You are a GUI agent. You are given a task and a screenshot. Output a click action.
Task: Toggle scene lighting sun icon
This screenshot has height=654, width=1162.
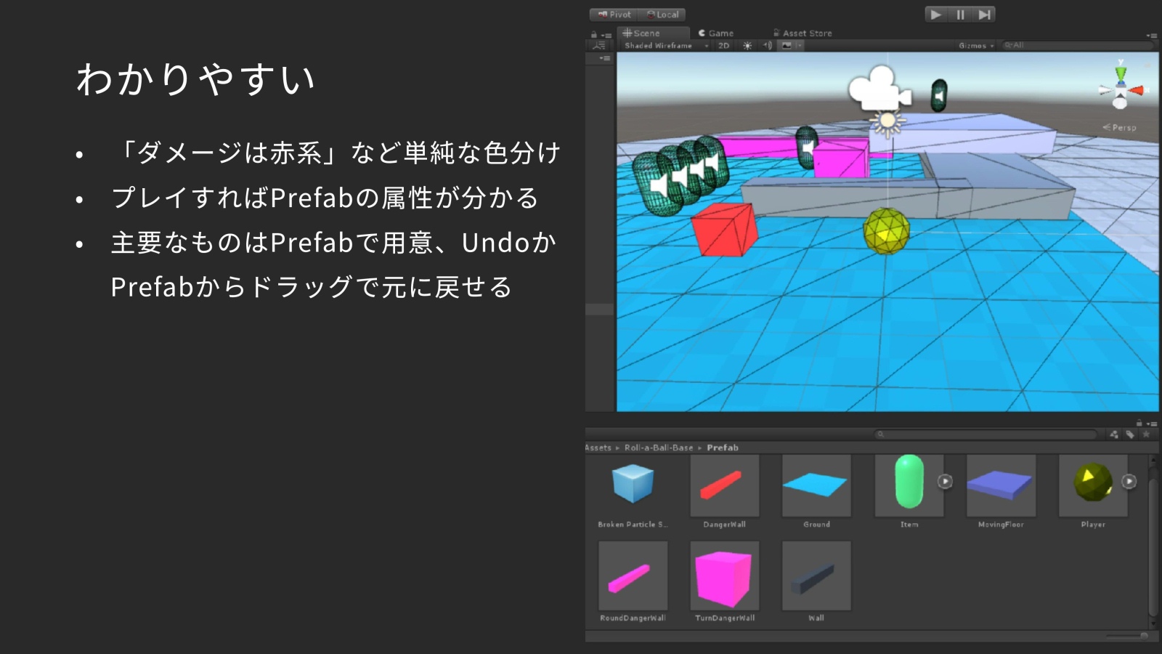tap(747, 46)
